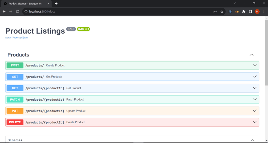Screen dimensions: 268x143
Task: Toggle the browser side panel icon
Action: pyautogui.click(x=250, y=12)
